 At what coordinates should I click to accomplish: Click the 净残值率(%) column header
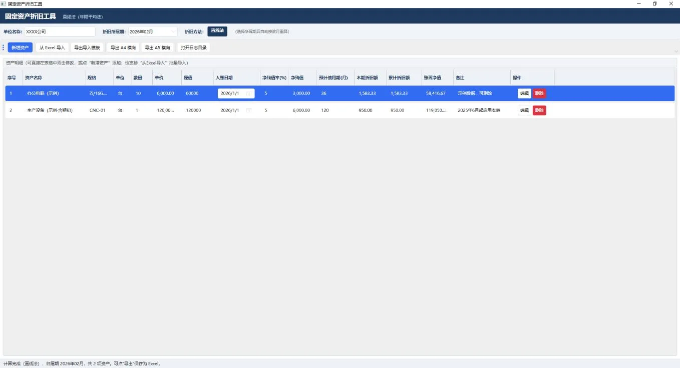coord(274,78)
